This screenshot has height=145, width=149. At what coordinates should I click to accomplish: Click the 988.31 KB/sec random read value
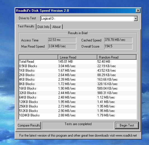[x=107, y=93]
